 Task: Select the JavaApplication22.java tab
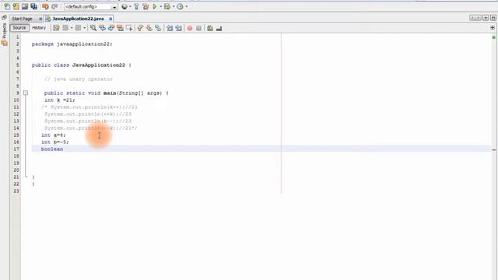(78, 19)
